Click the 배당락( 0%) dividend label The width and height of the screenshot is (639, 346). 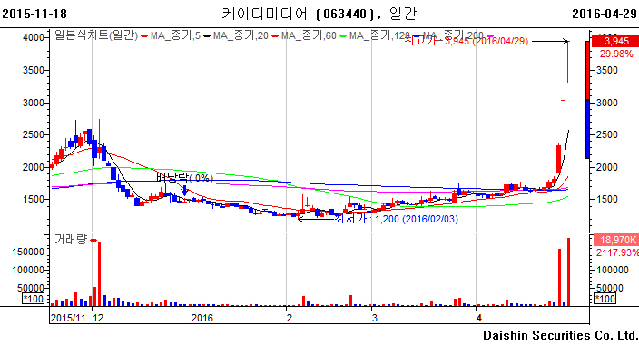[185, 178]
